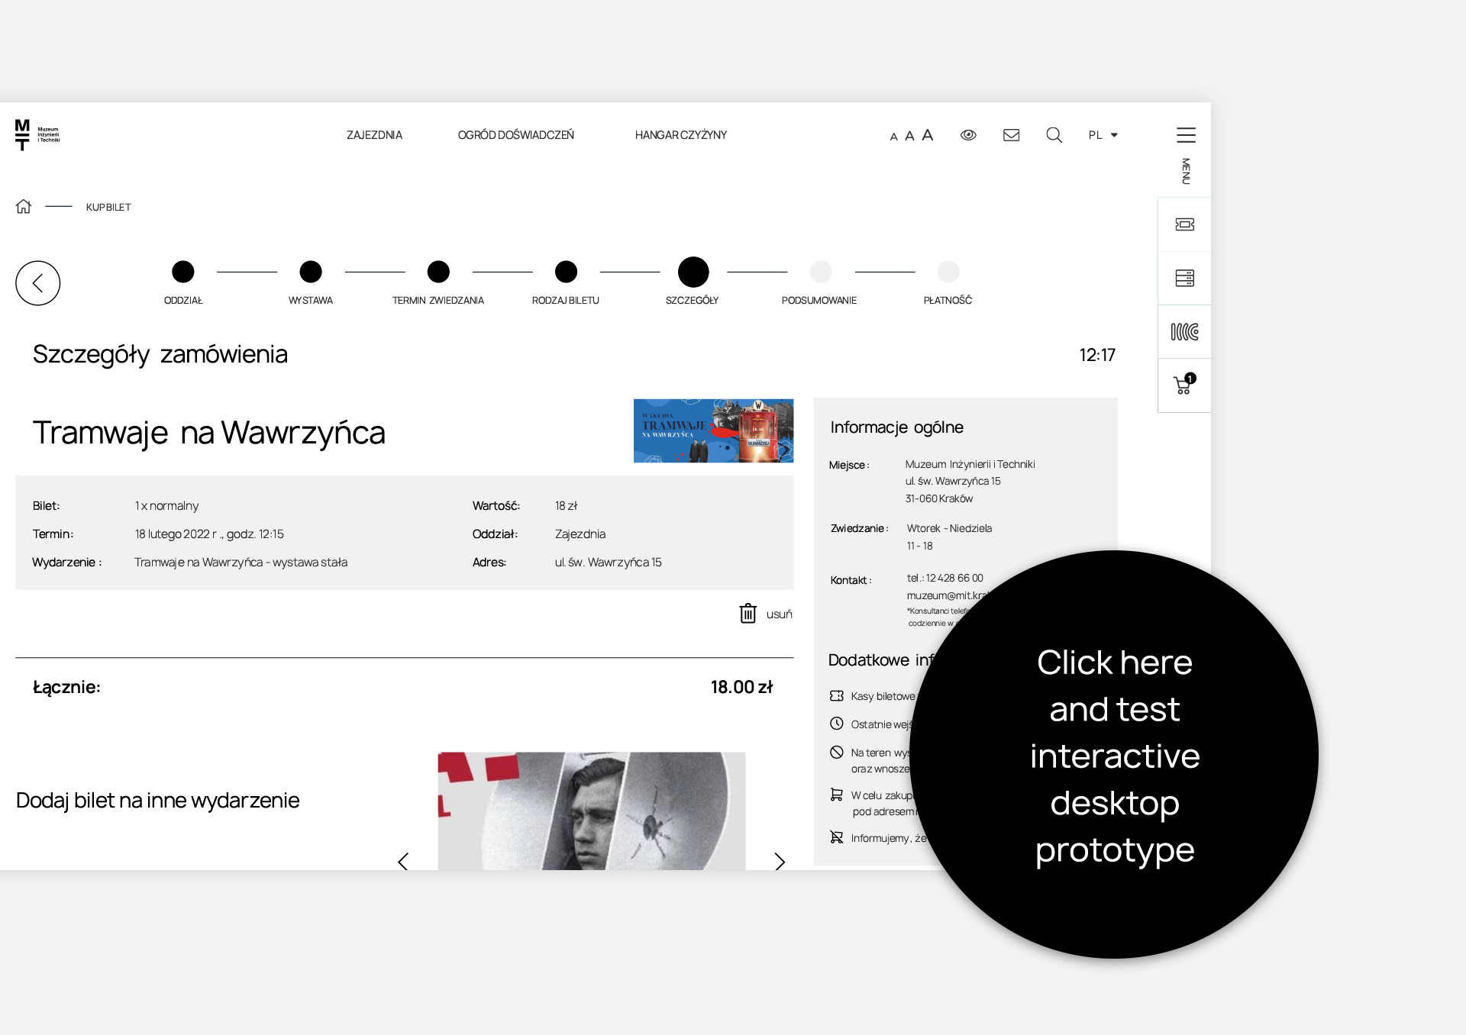Click the round back arrow button
This screenshot has height=1035, width=1466.
tap(37, 283)
